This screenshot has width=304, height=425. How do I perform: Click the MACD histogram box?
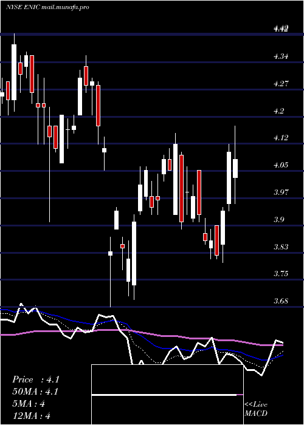pyautogui.click(x=167, y=395)
